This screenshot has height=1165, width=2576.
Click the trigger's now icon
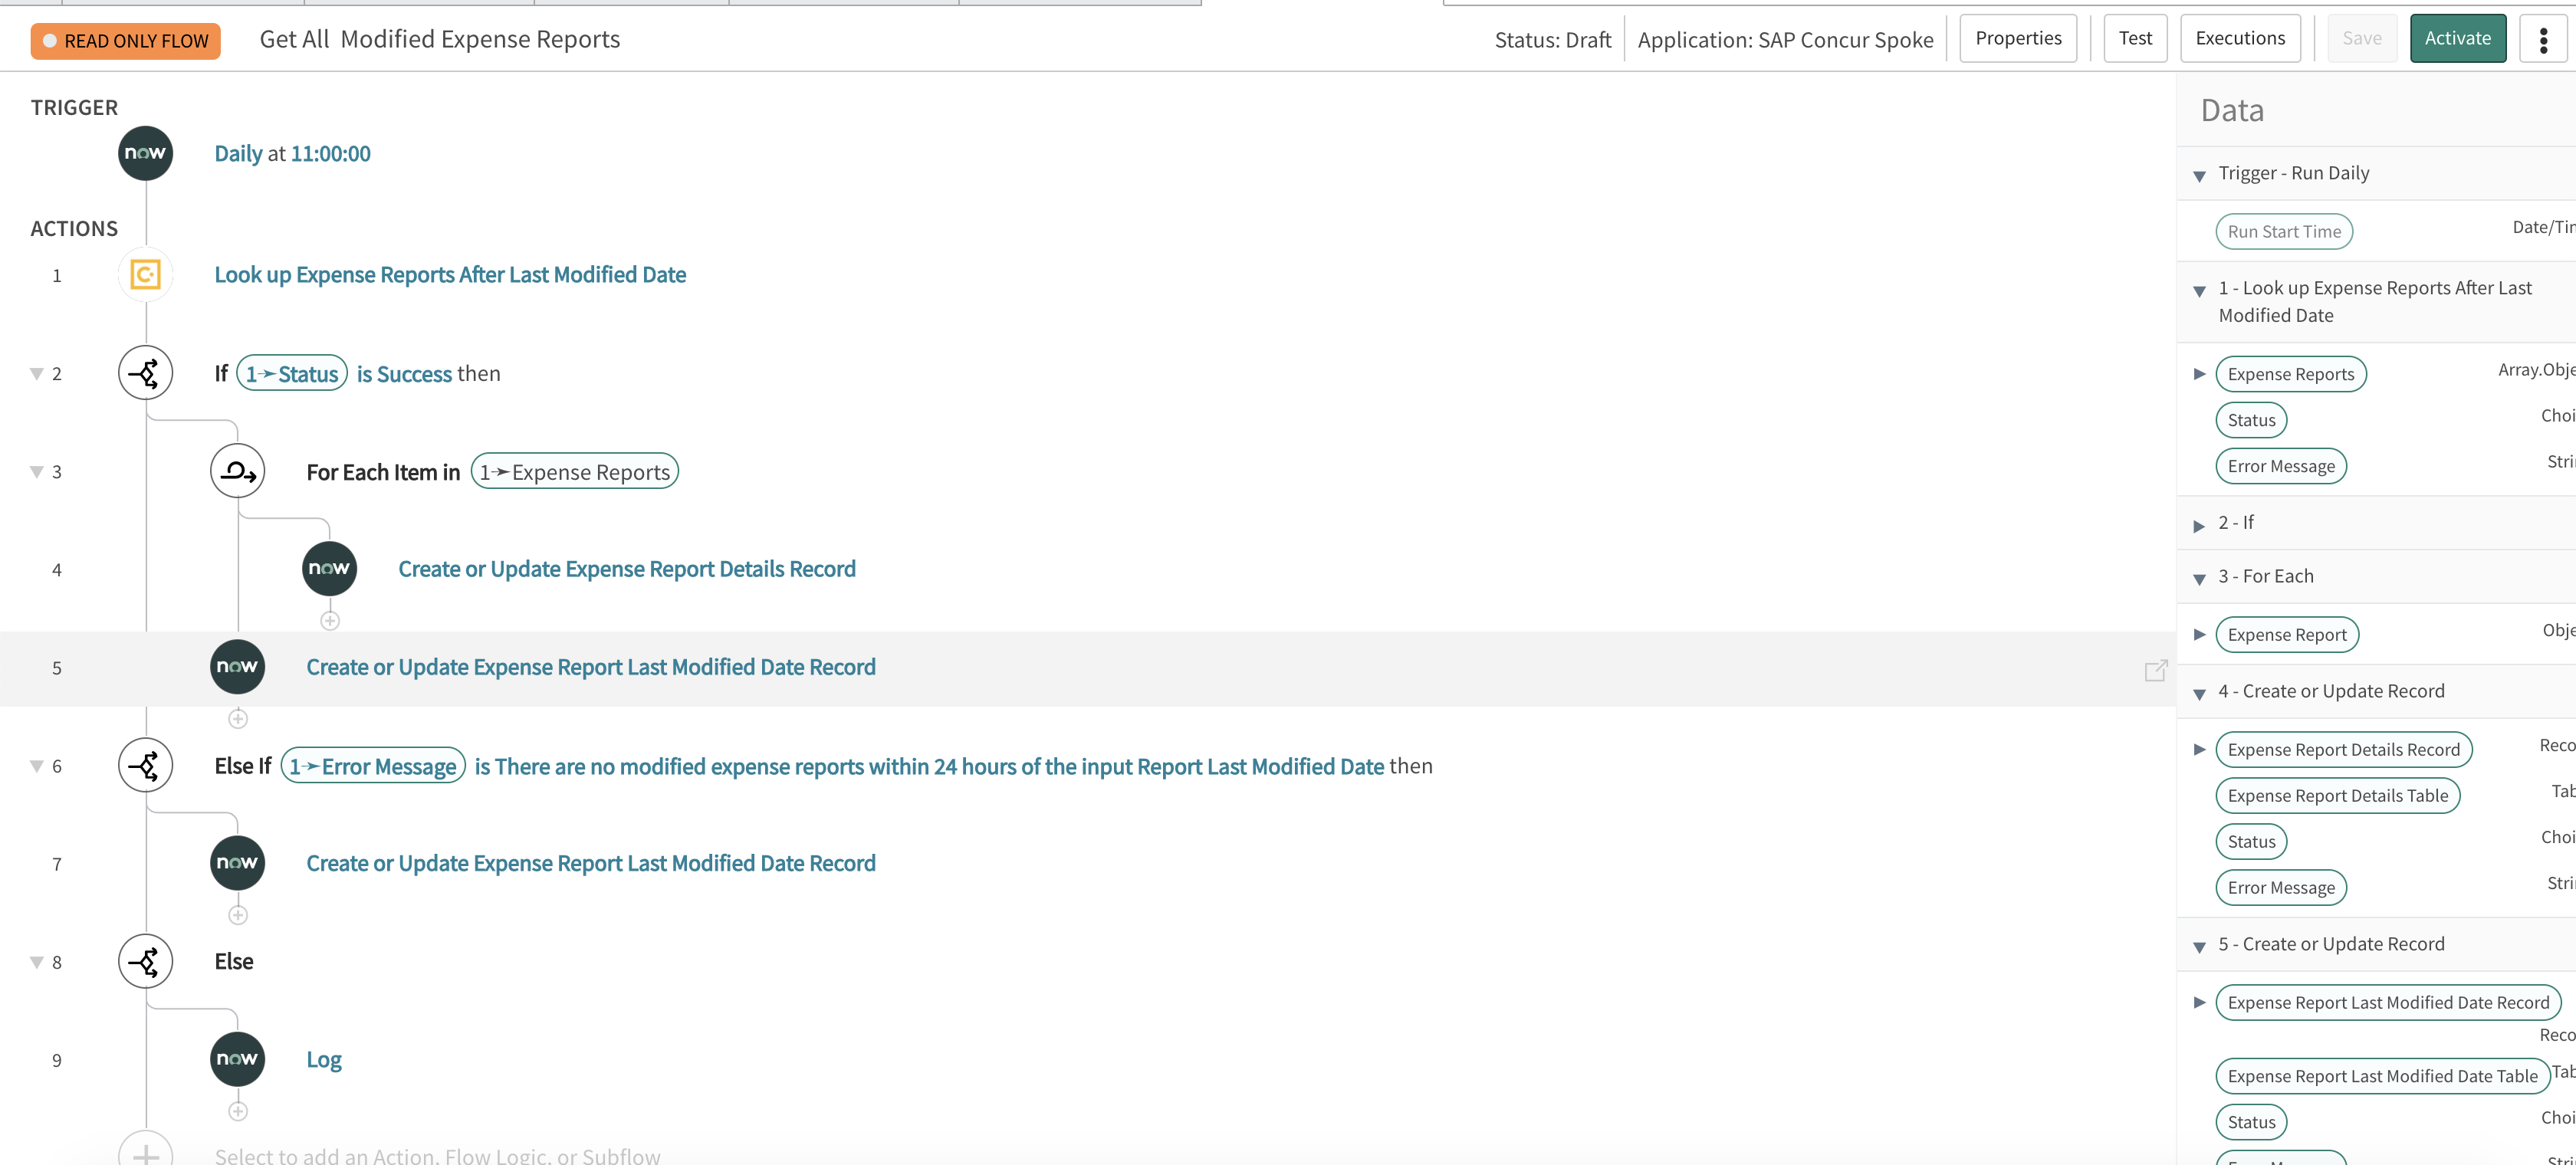coord(145,153)
